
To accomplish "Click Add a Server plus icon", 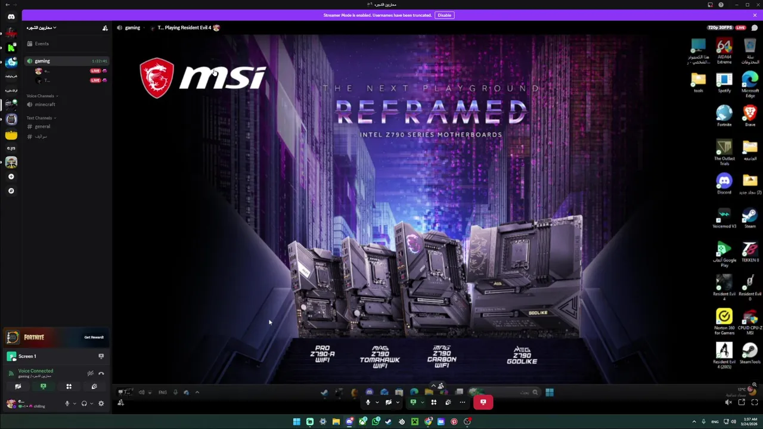I will [x=11, y=176].
